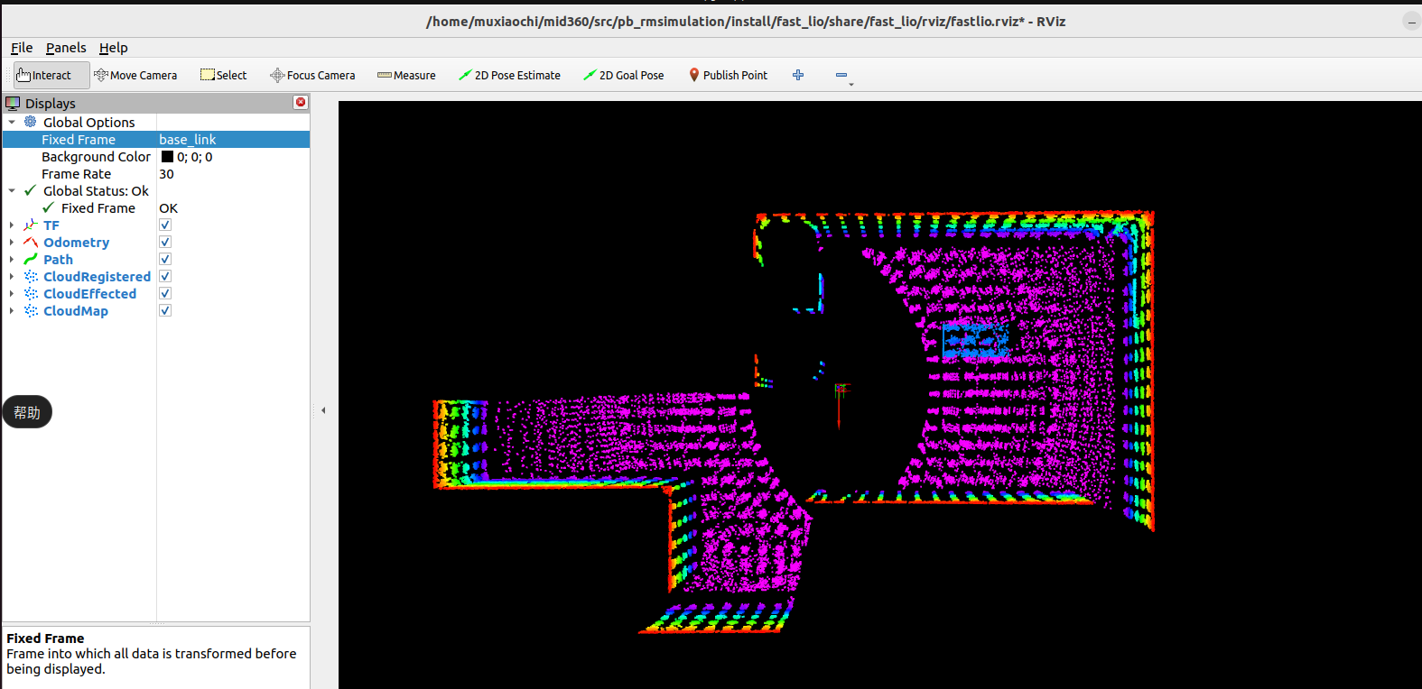Viewport: 1422px width, 689px height.
Task: Select the Publish Point tool
Action: pyautogui.click(x=728, y=76)
